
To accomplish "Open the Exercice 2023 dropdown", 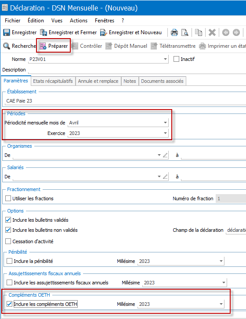I will (x=165, y=133).
